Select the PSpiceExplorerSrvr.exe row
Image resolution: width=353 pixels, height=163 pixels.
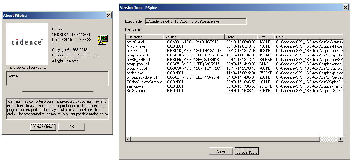coord(234,82)
